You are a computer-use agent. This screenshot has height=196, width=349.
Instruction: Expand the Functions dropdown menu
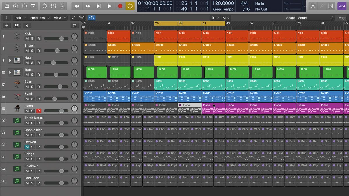coord(38,18)
